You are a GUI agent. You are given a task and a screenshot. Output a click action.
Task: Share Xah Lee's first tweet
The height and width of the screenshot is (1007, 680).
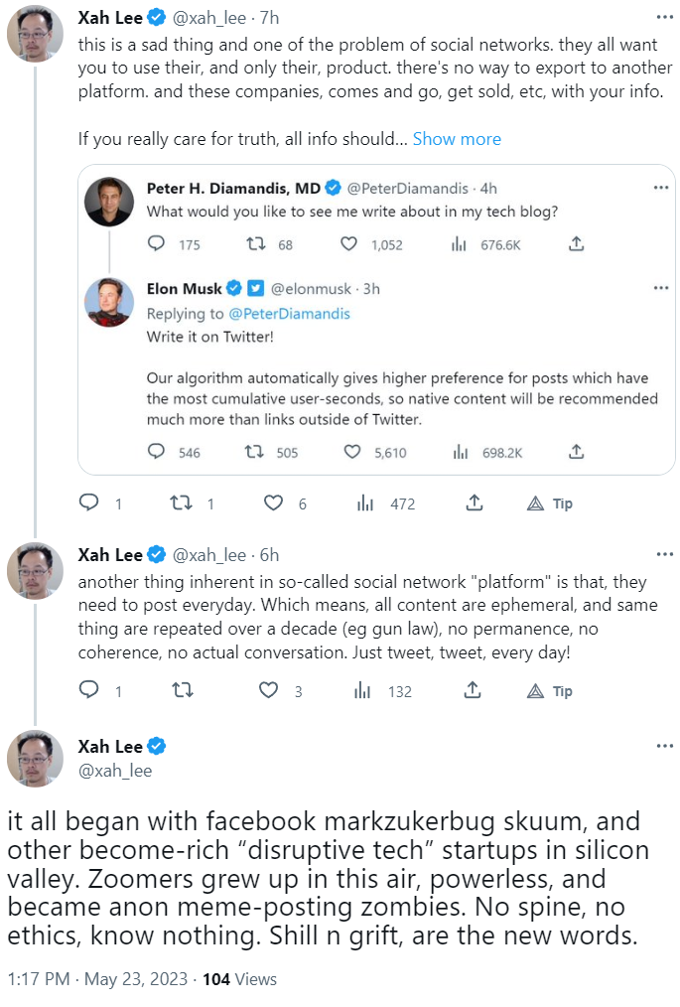(x=475, y=503)
